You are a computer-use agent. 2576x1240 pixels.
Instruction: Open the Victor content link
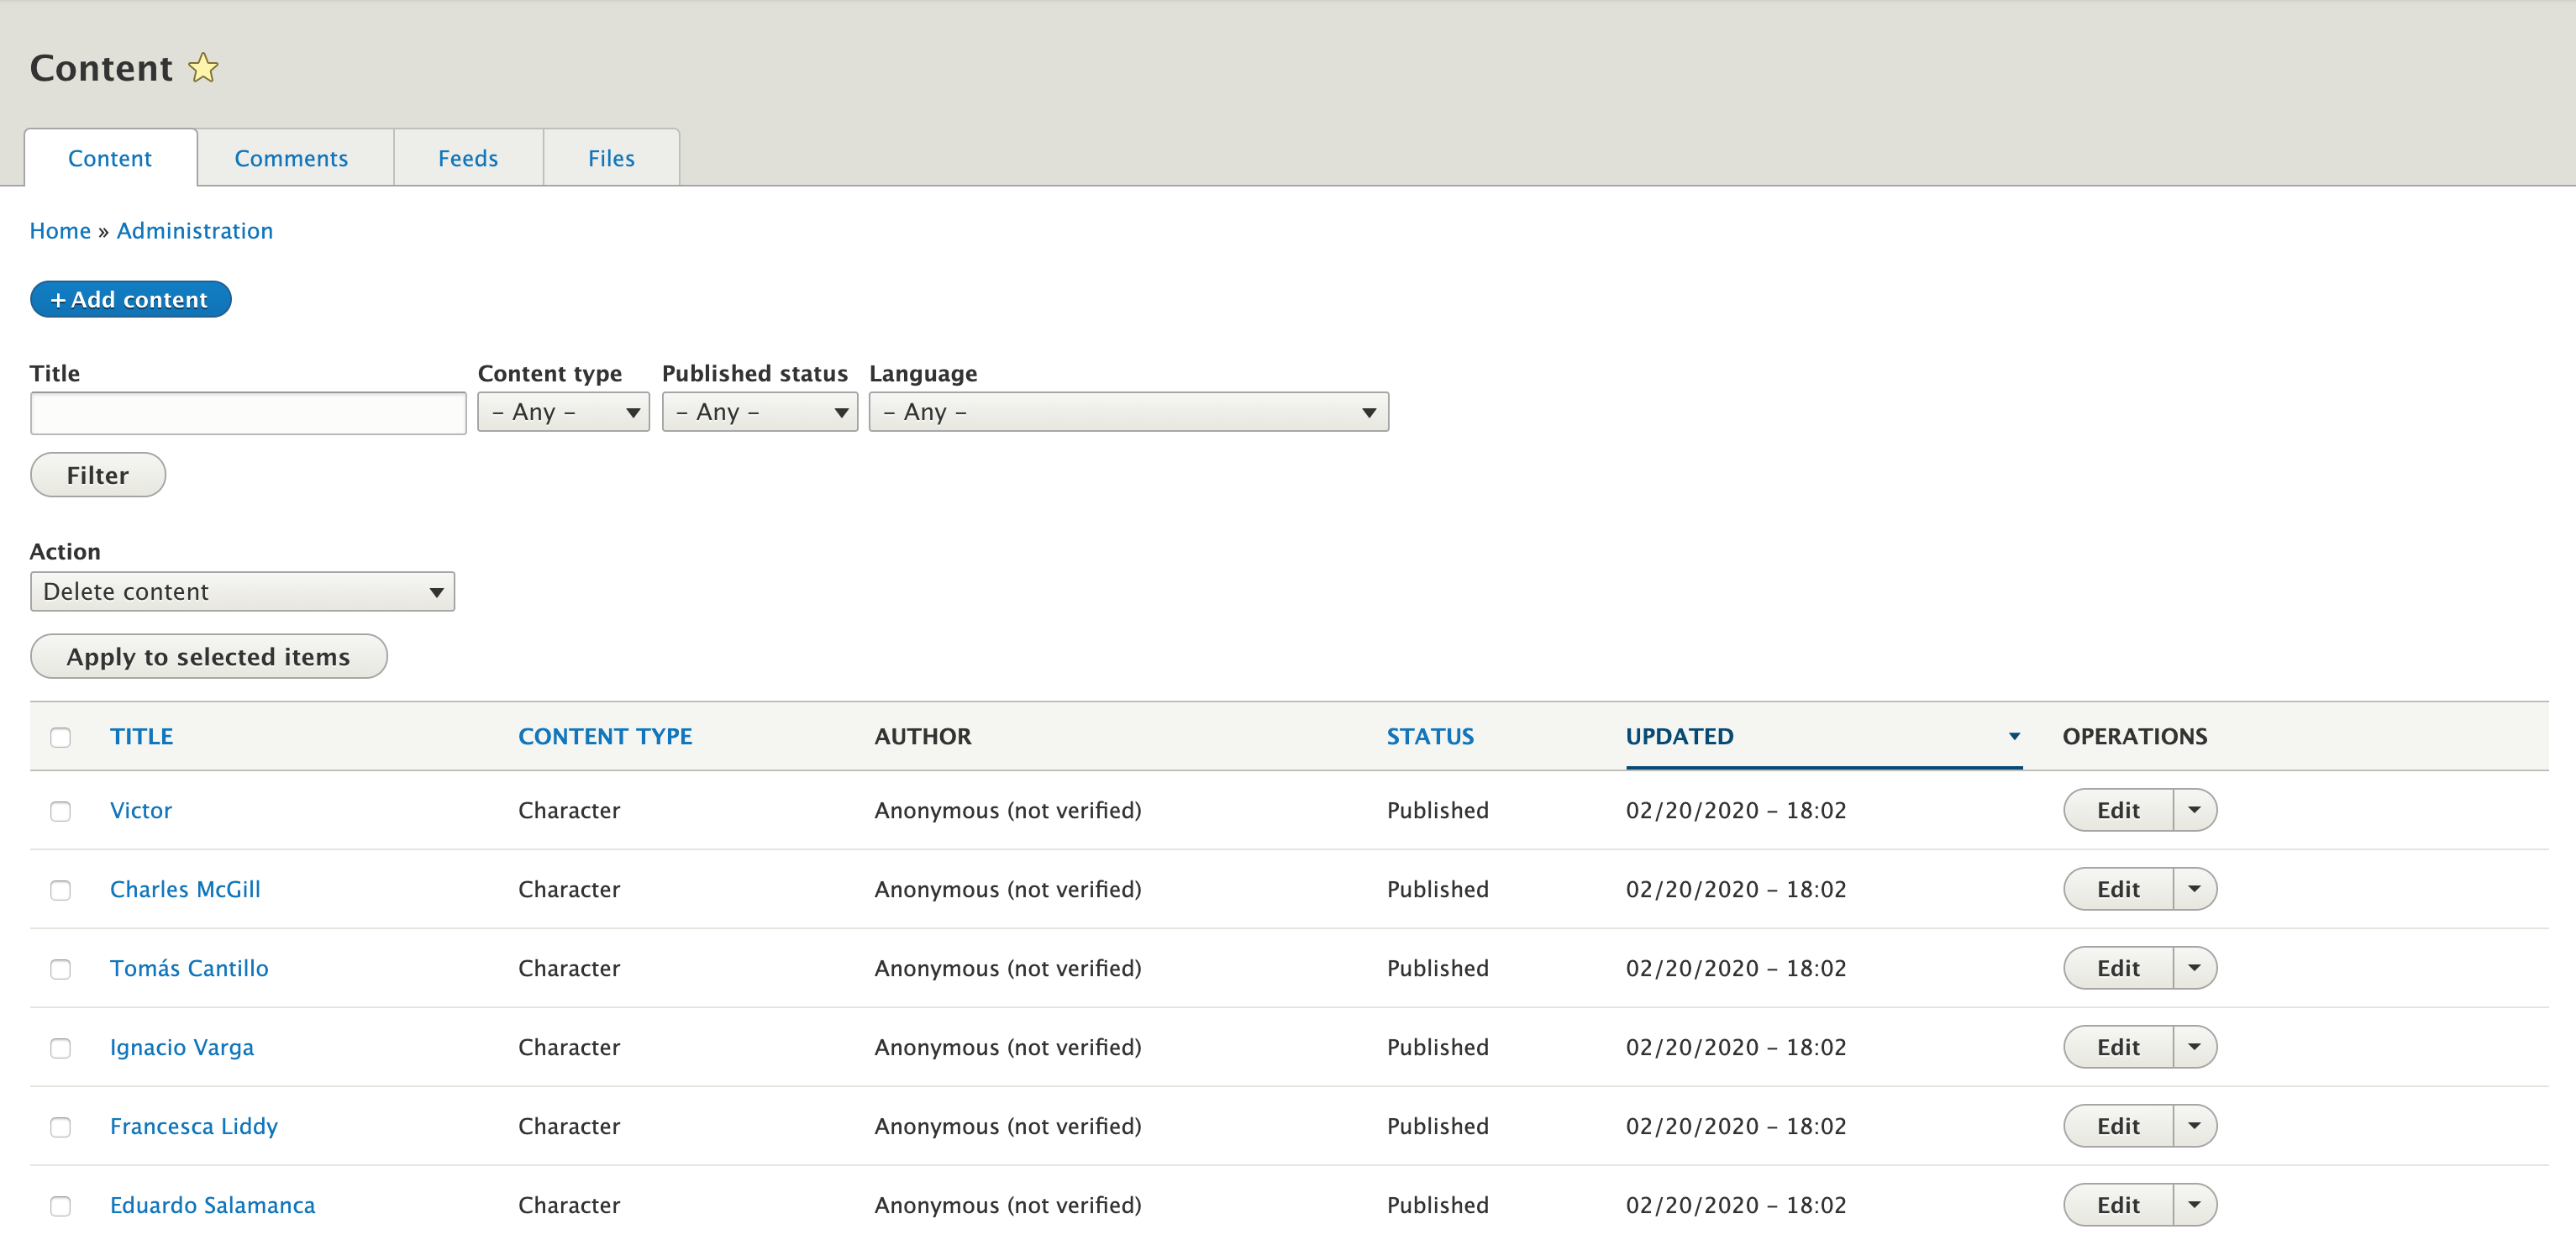point(141,810)
